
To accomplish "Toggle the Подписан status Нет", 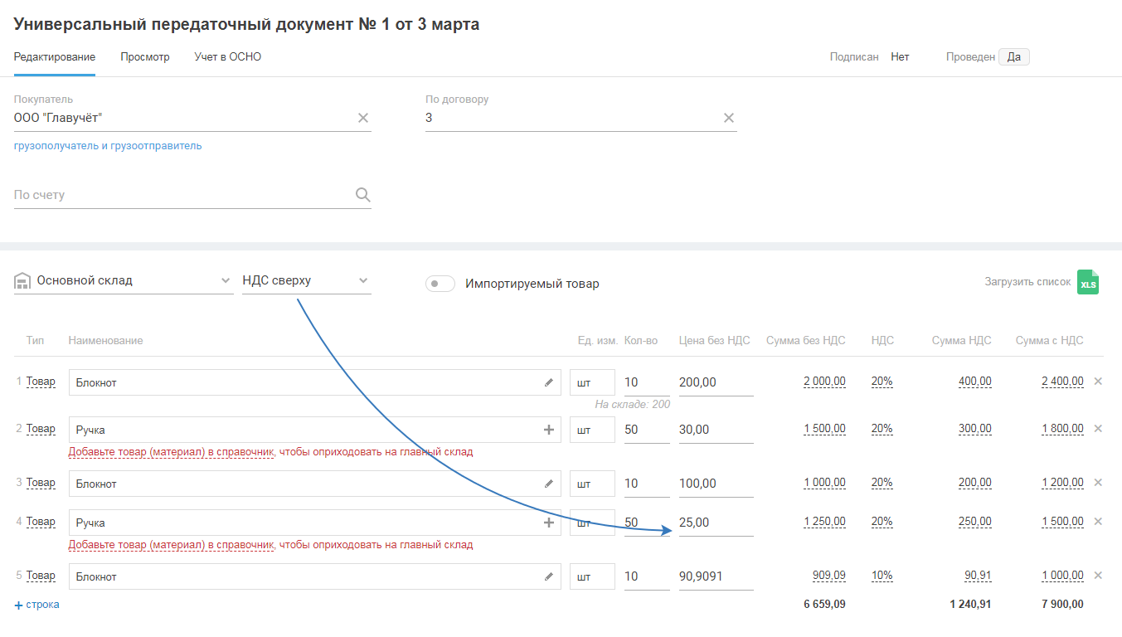I will [900, 57].
